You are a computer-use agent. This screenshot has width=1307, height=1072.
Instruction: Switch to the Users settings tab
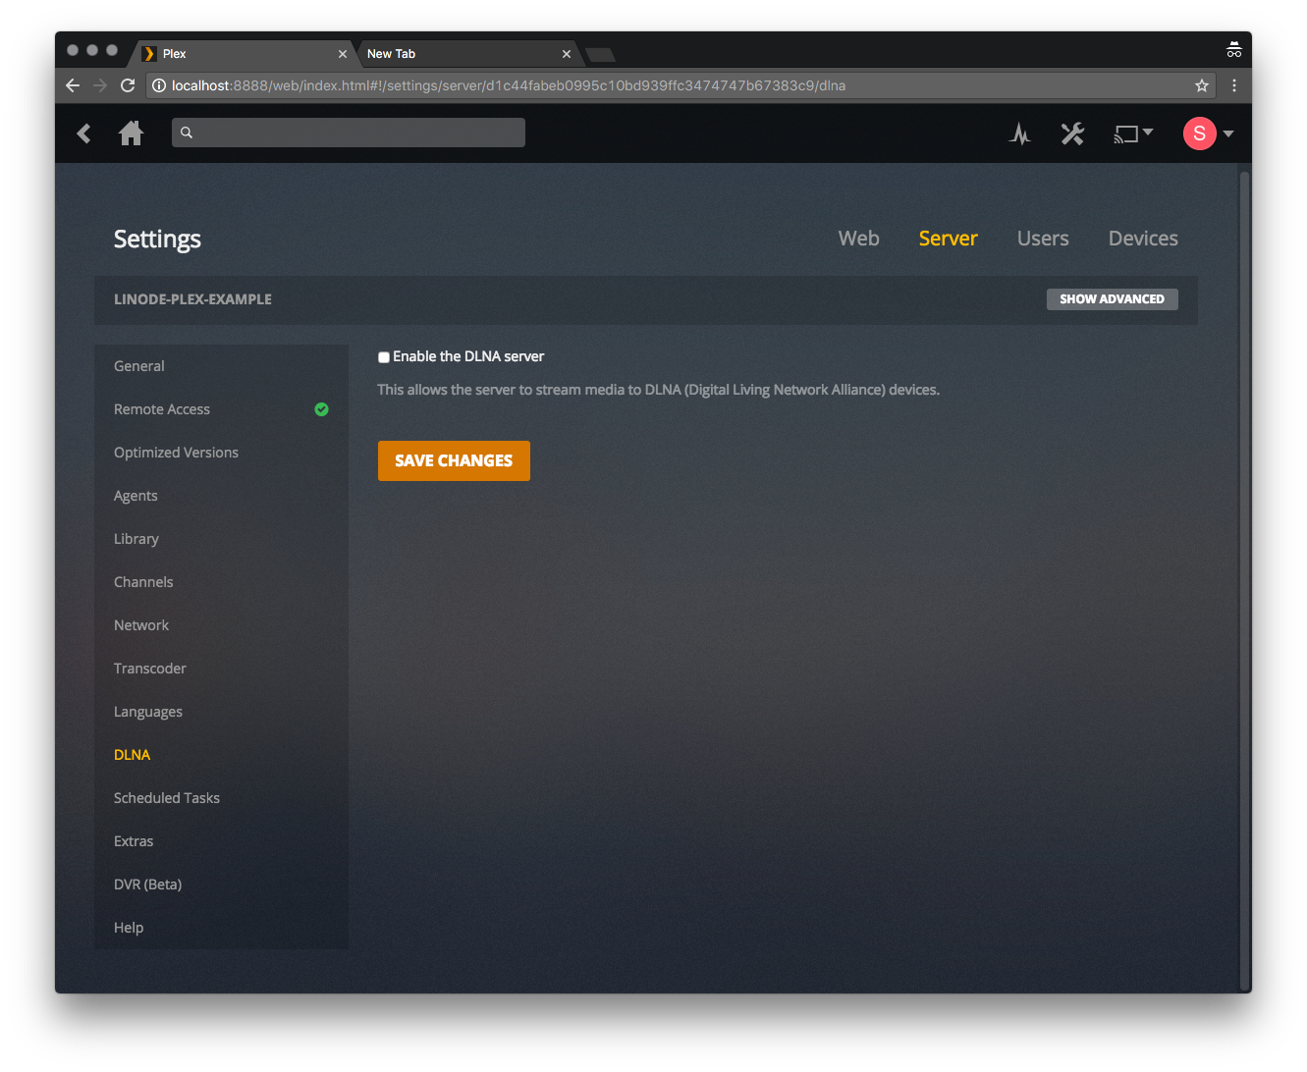[x=1042, y=239]
